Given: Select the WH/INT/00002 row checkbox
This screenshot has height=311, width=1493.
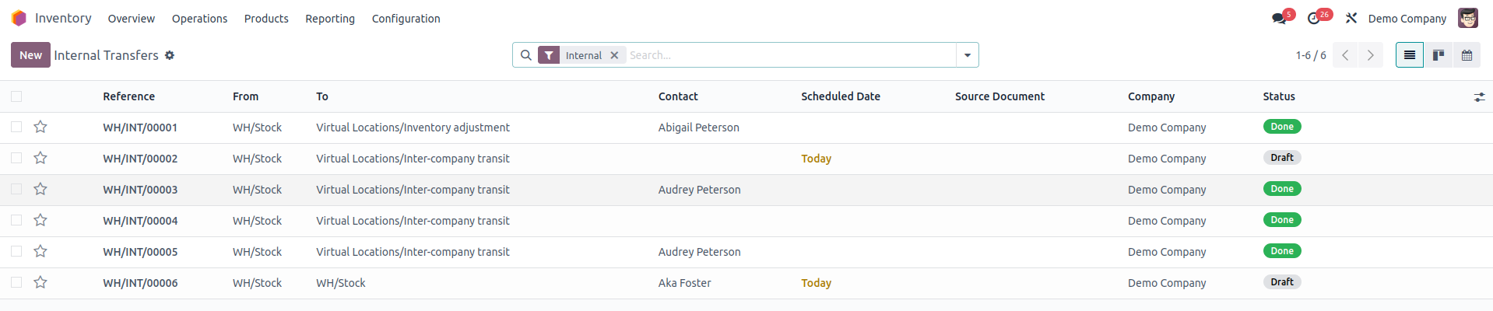Looking at the screenshot, I should 16,158.
